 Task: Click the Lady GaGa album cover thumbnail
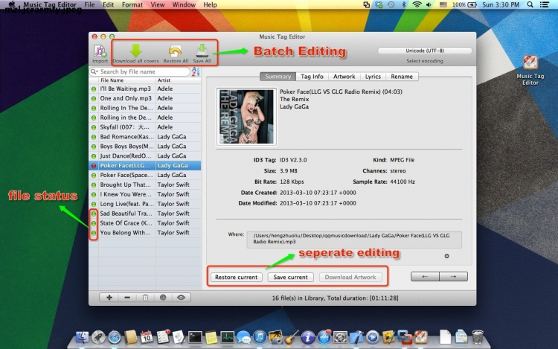pyautogui.click(x=246, y=116)
